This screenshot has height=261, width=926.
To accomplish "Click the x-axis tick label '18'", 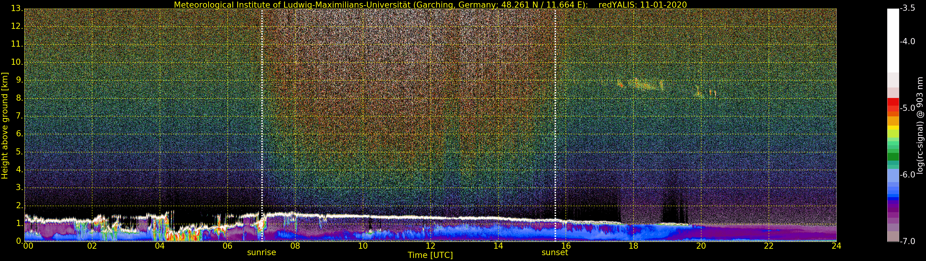I will pos(633,246).
